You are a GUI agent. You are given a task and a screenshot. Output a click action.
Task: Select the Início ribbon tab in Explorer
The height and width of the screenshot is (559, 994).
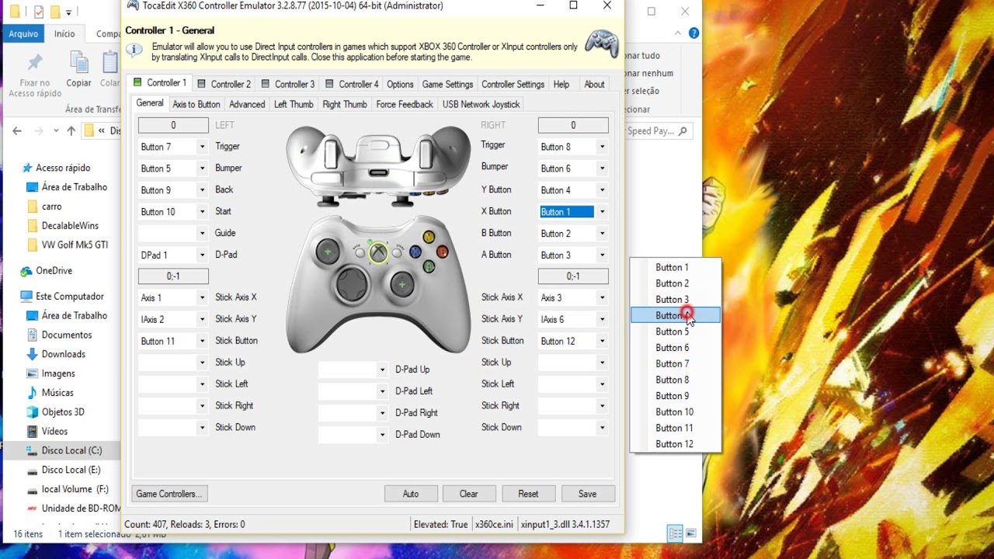click(64, 33)
